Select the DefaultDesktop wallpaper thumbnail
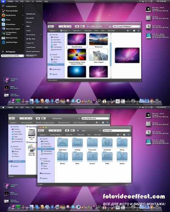Image resolution: width=170 pixels, height=212 pixels. (76, 39)
